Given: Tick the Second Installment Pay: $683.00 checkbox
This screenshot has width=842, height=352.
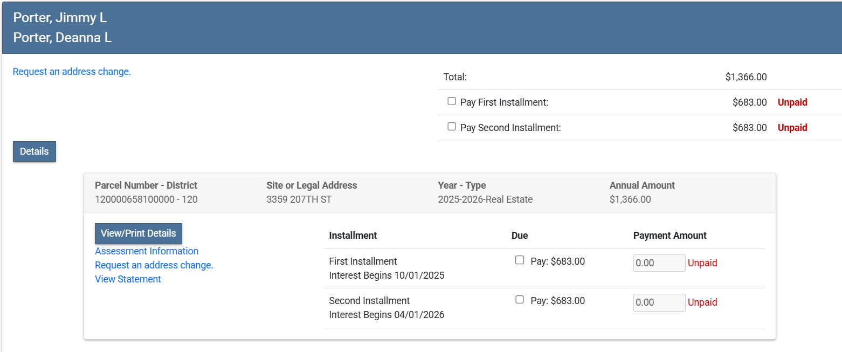Looking at the screenshot, I should (520, 300).
